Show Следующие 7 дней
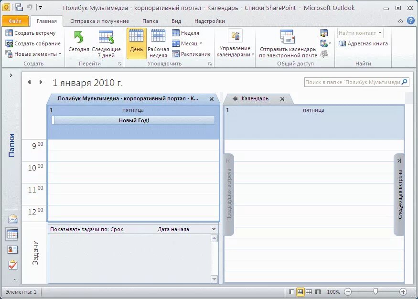Screen dimensions: 418x299 point(106,44)
